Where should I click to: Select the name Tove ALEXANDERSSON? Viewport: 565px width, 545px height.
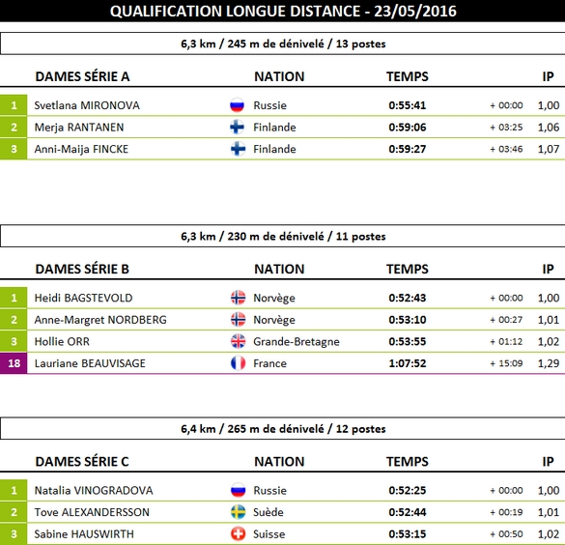tap(92, 512)
